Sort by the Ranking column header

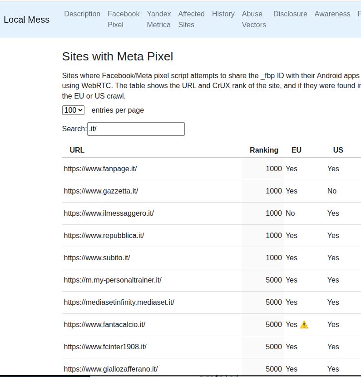264,150
